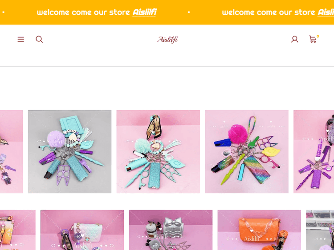The width and height of the screenshot is (334, 250).
Task: Open the first Aislilfi link in banner
Action: pyautogui.click(x=145, y=12)
